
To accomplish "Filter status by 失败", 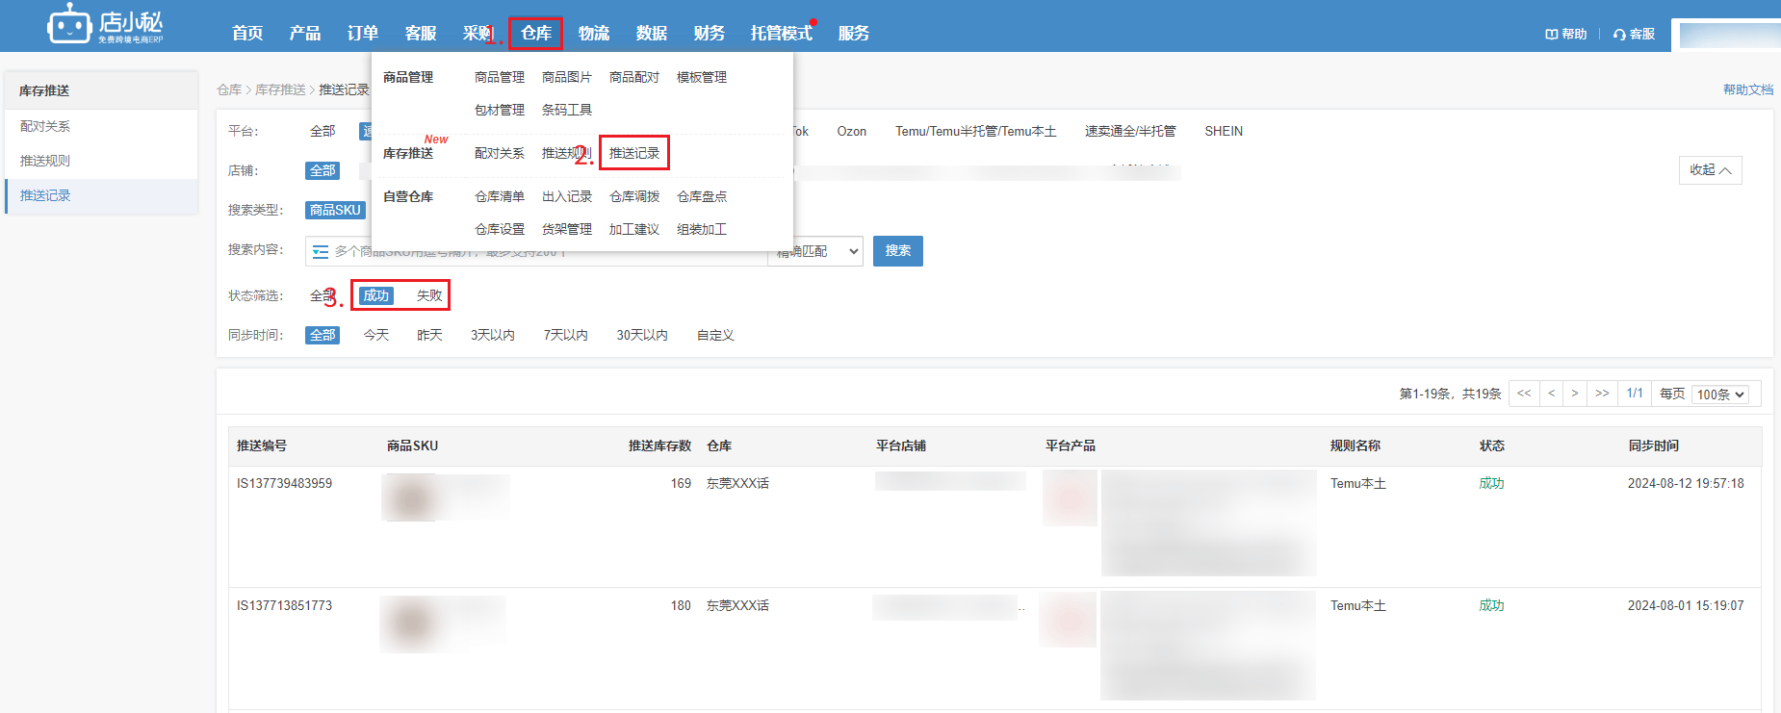I will click(x=429, y=295).
